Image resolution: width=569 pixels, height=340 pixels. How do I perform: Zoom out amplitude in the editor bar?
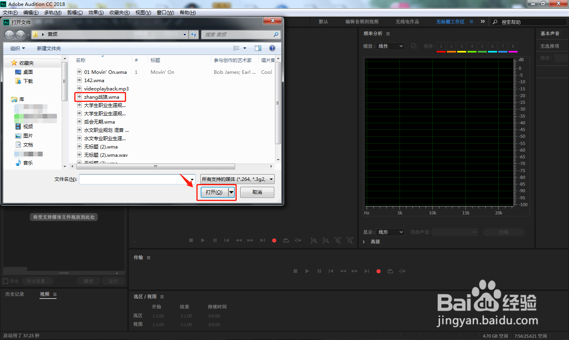click(x=326, y=240)
